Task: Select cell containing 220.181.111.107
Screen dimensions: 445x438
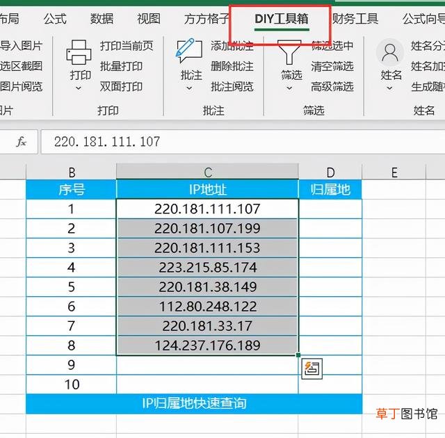Action: pos(207,209)
